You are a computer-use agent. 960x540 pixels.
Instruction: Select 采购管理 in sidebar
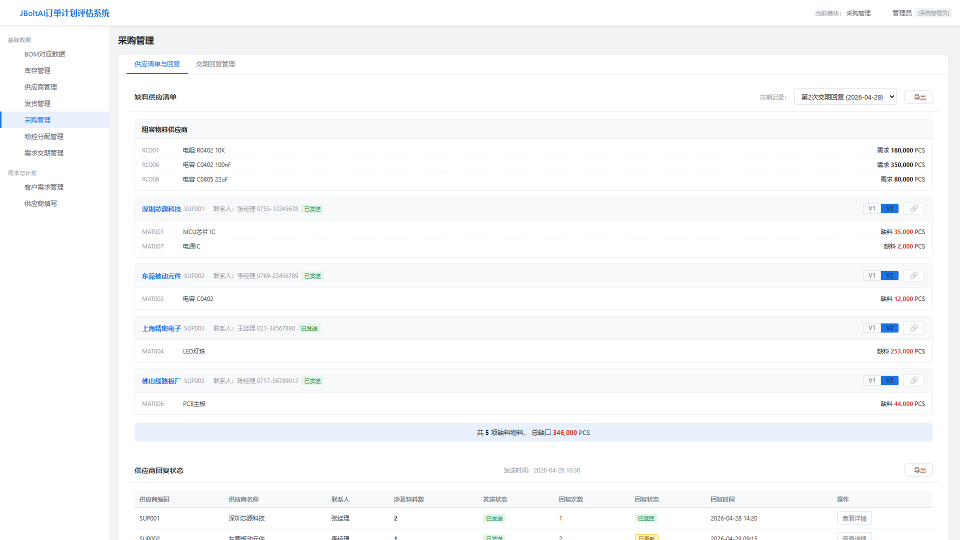[55, 120]
